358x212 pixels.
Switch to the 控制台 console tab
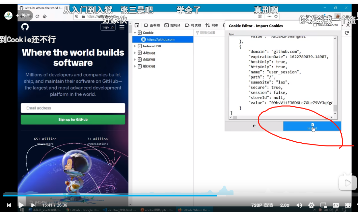pos(173,25)
